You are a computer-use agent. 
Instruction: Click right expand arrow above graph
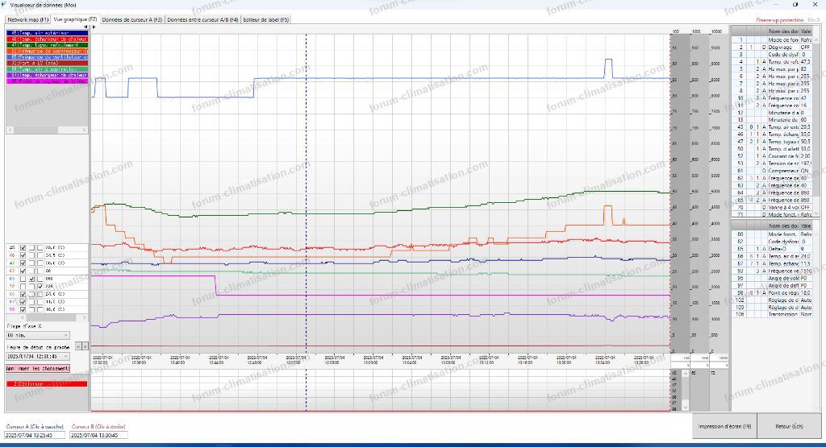tap(94, 27)
